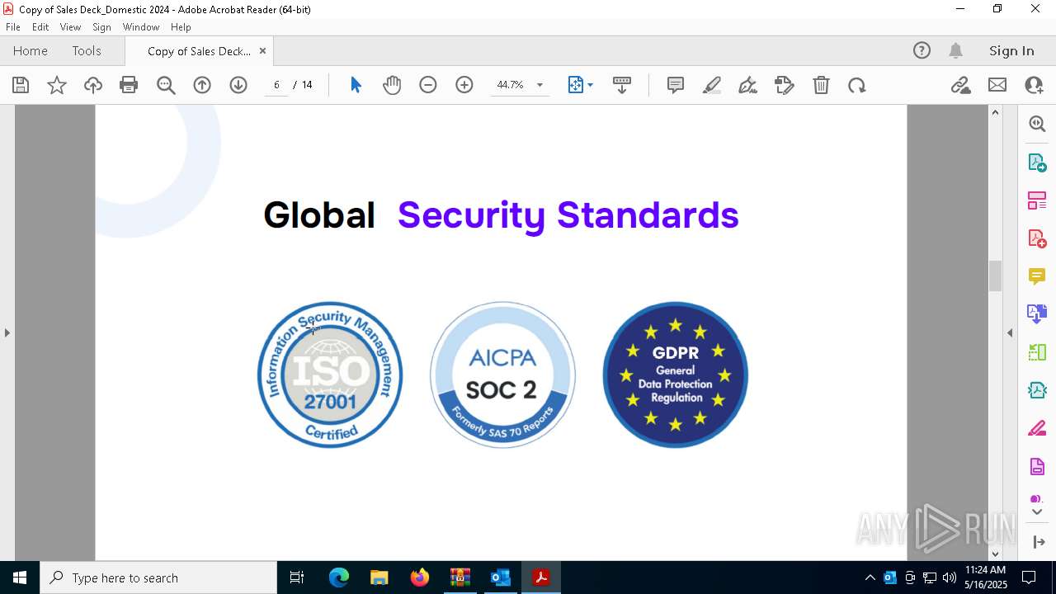Open Outlook from taskbar

501,577
